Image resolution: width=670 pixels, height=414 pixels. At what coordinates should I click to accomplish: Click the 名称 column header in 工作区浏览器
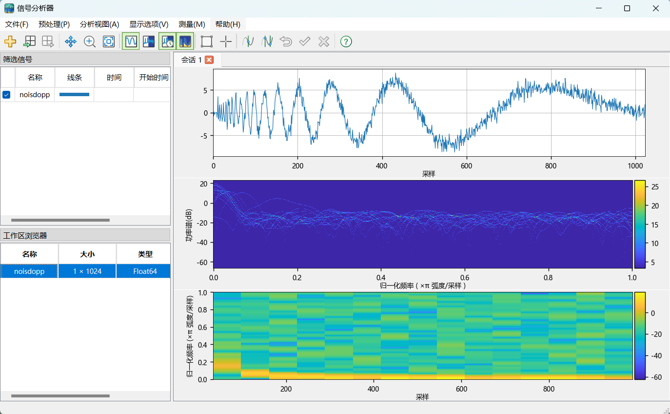point(29,254)
